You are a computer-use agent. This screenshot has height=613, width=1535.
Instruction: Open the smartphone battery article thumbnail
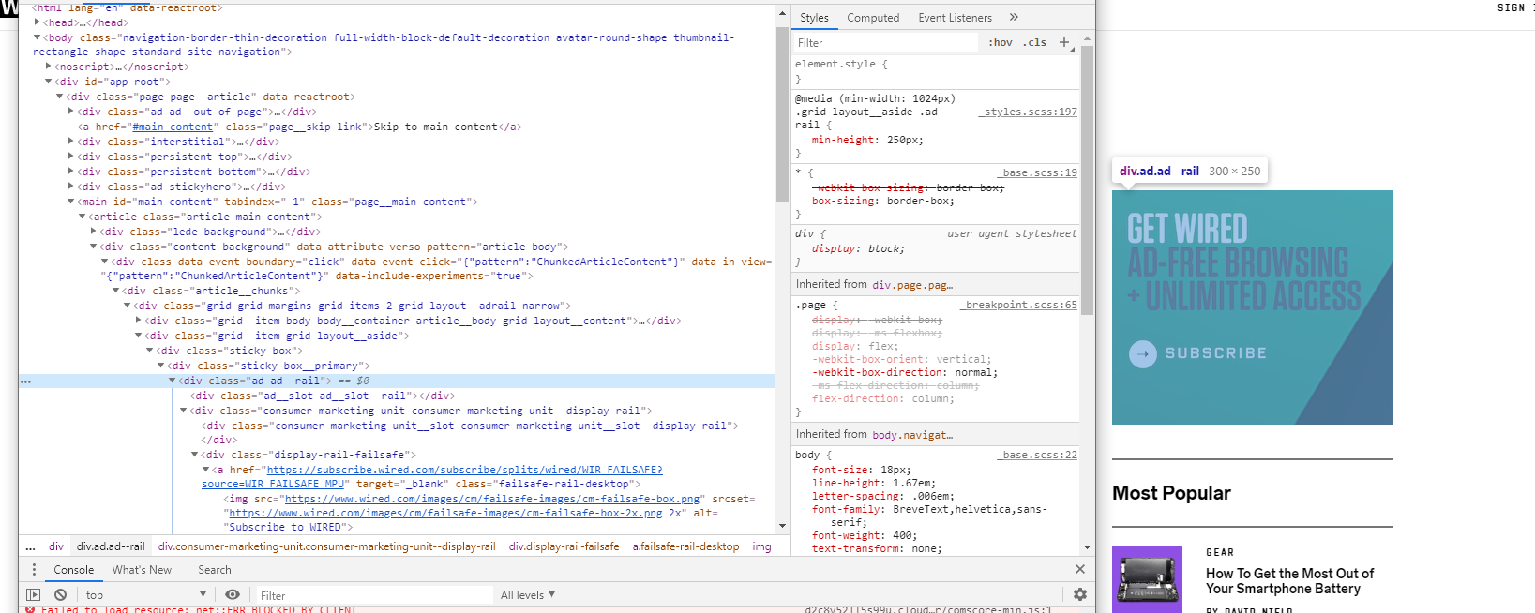pyautogui.click(x=1149, y=580)
